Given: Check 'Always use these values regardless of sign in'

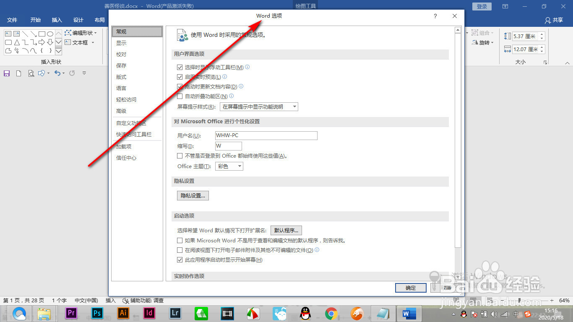Looking at the screenshot, I should click(x=180, y=156).
